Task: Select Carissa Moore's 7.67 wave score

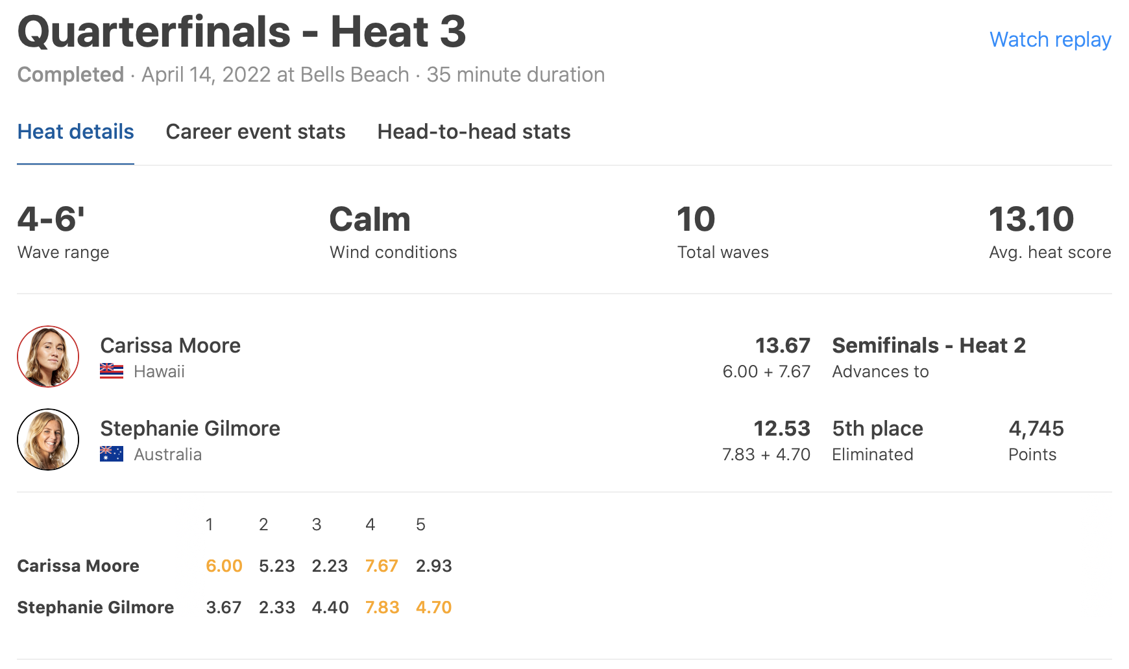Action: pos(382,566)
